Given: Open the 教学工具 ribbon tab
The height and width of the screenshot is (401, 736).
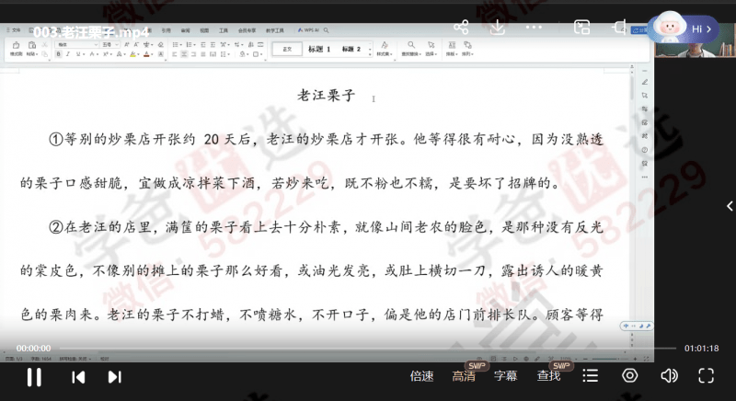Looking at the screenshot, I should click(x=275, y=30).
